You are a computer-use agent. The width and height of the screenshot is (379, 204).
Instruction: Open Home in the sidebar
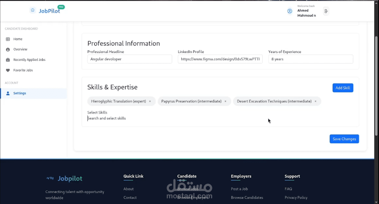point(33,39)
